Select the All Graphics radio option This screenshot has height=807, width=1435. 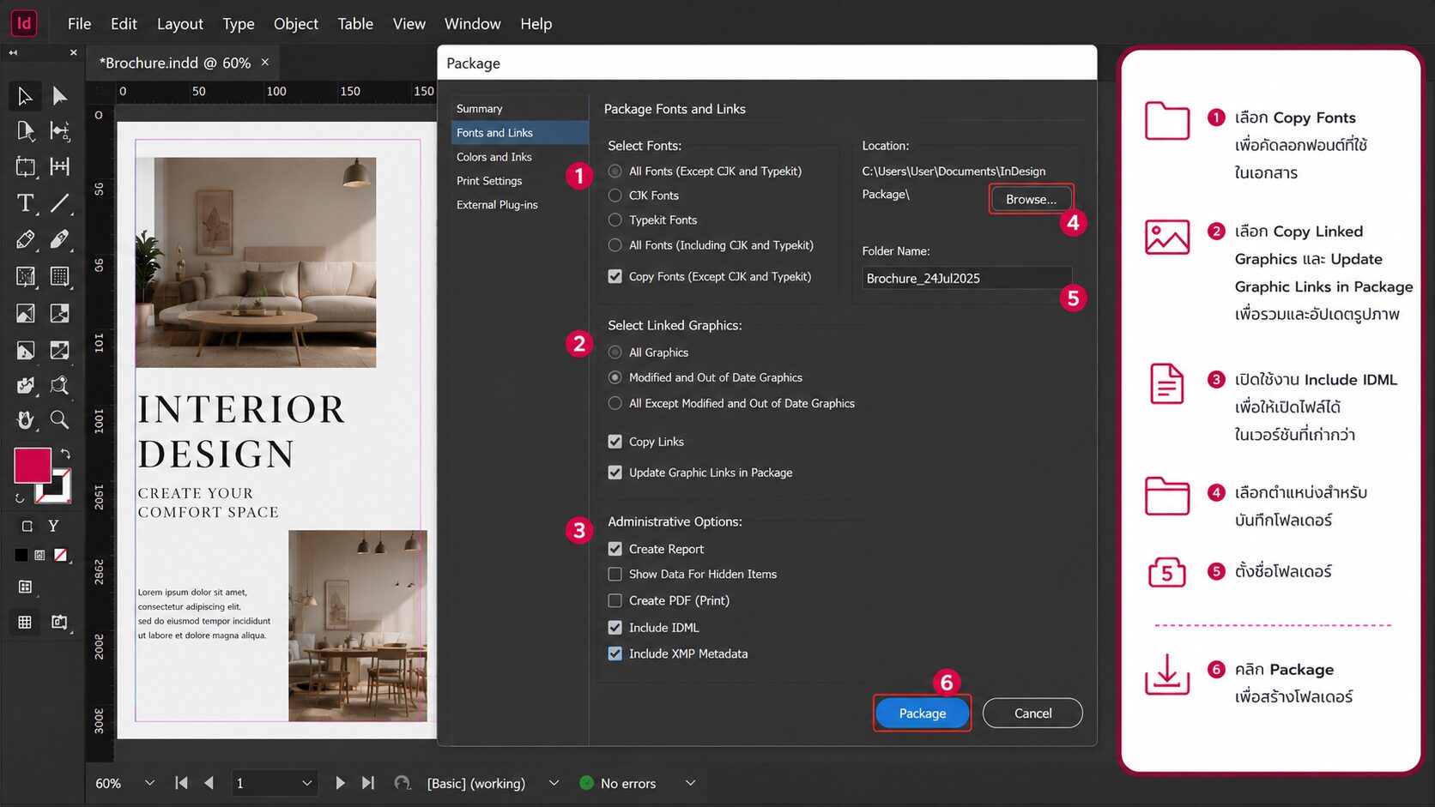coord(615,352)
